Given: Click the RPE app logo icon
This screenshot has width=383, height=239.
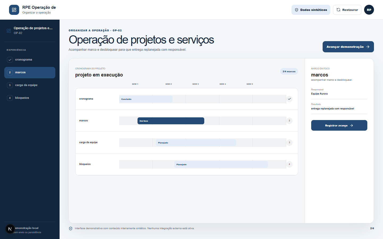Looking at the screenshot, I should 14,10.
